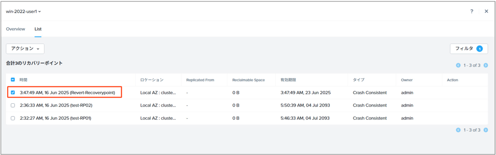Click the タイプ column header
496x155 pixels.
pyautogui.click(x=358, y=80)
